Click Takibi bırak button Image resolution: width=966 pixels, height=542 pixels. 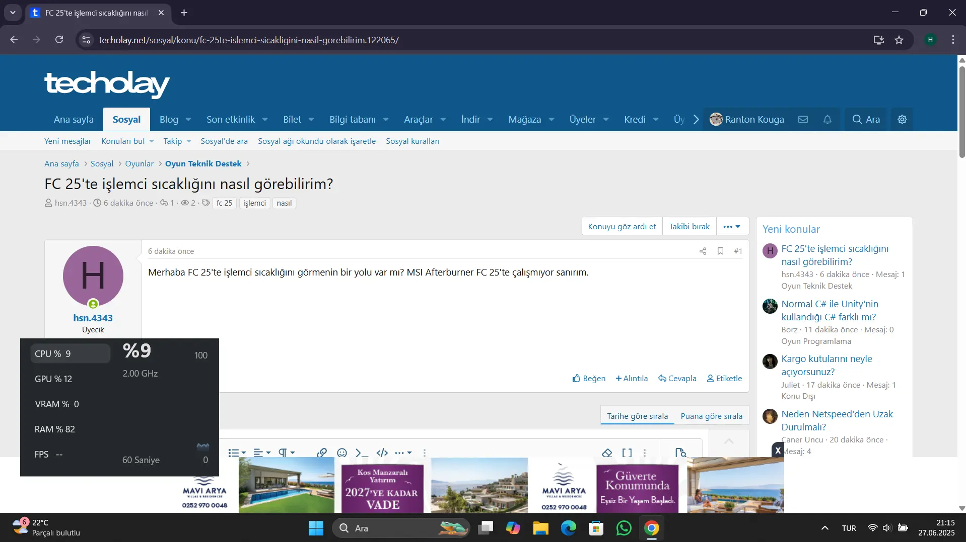pos(689,227)
